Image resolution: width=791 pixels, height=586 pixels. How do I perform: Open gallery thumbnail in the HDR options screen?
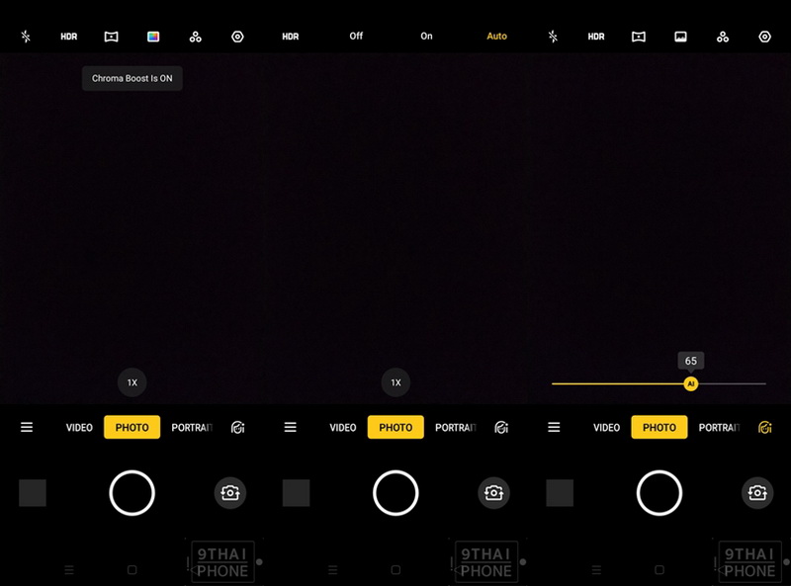click(296, 493)
